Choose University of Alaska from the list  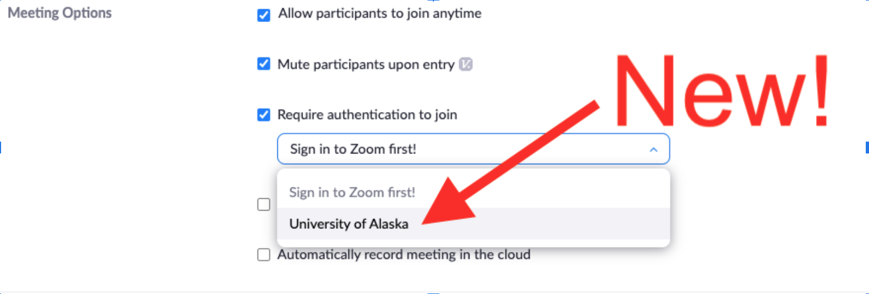click(x=349, y=224)
